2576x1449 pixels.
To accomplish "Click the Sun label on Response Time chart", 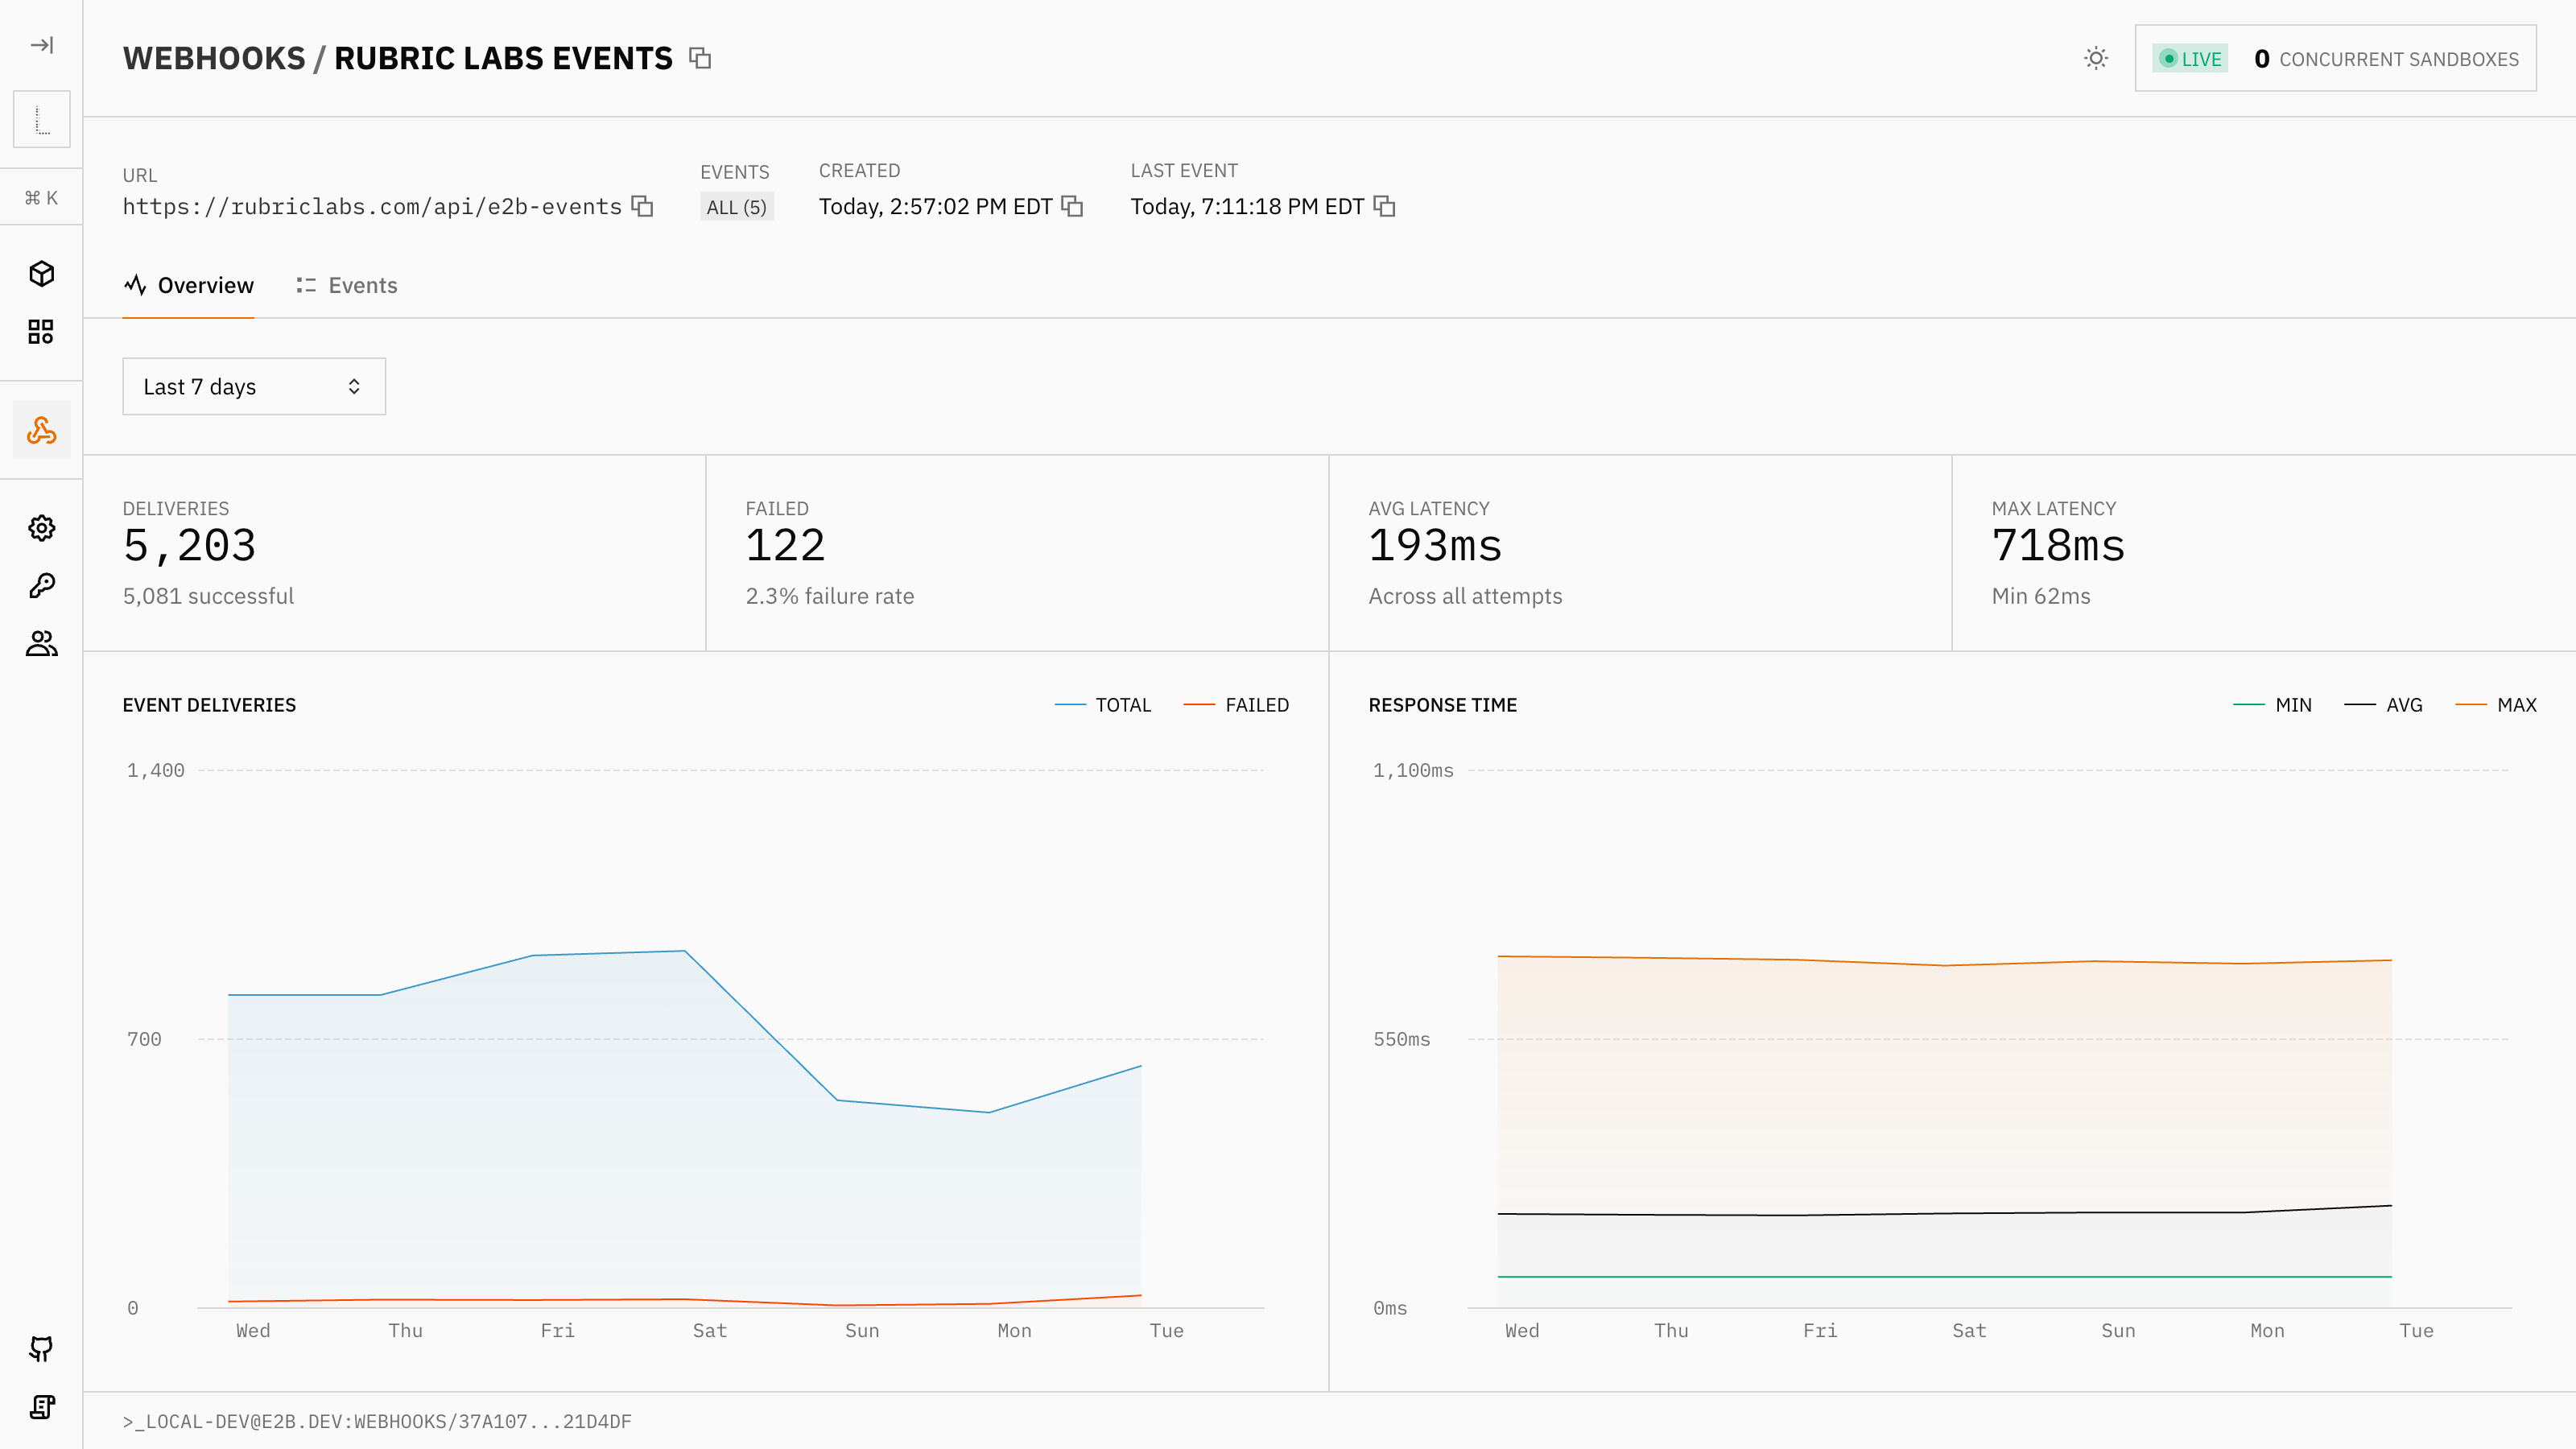I will coord(2118,1330).
